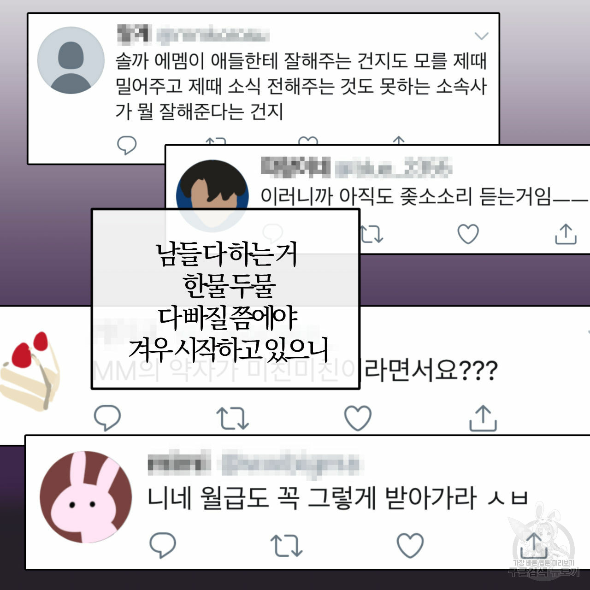Like the 이러니까 아직도 좆소소리 tweet
This screenshot has width=590, height=590.
click(468, 234)
